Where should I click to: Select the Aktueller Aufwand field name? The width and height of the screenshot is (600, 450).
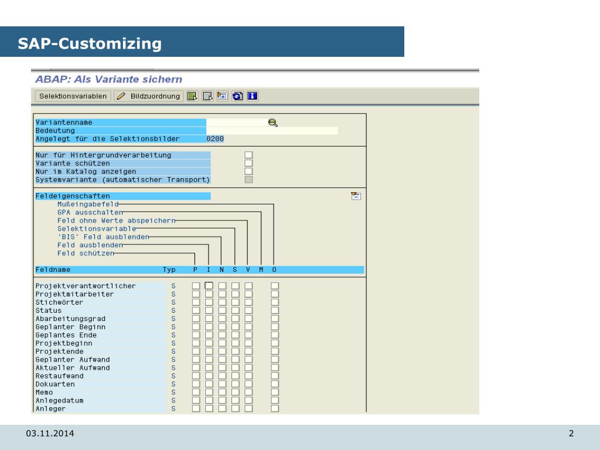73,368
